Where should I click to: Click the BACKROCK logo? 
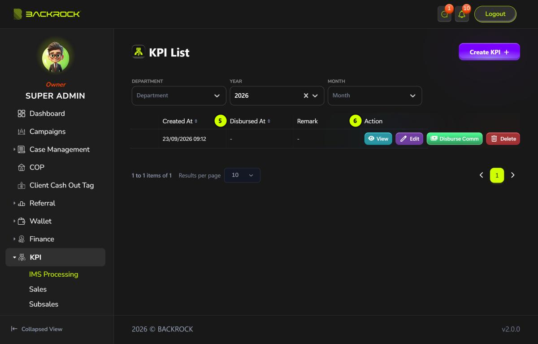47,14
